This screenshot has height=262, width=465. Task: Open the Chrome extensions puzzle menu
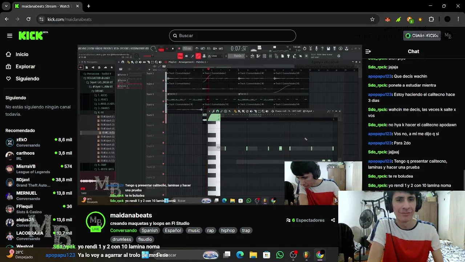tap(432, 19)
